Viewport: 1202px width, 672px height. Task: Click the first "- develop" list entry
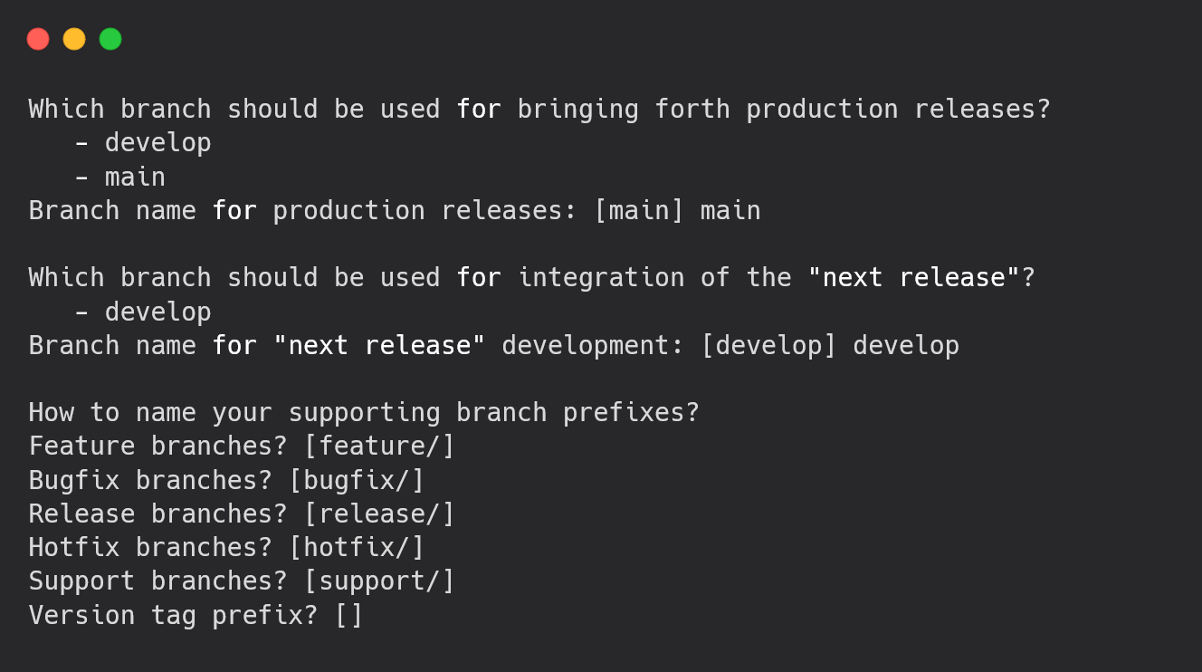[142, 143]
